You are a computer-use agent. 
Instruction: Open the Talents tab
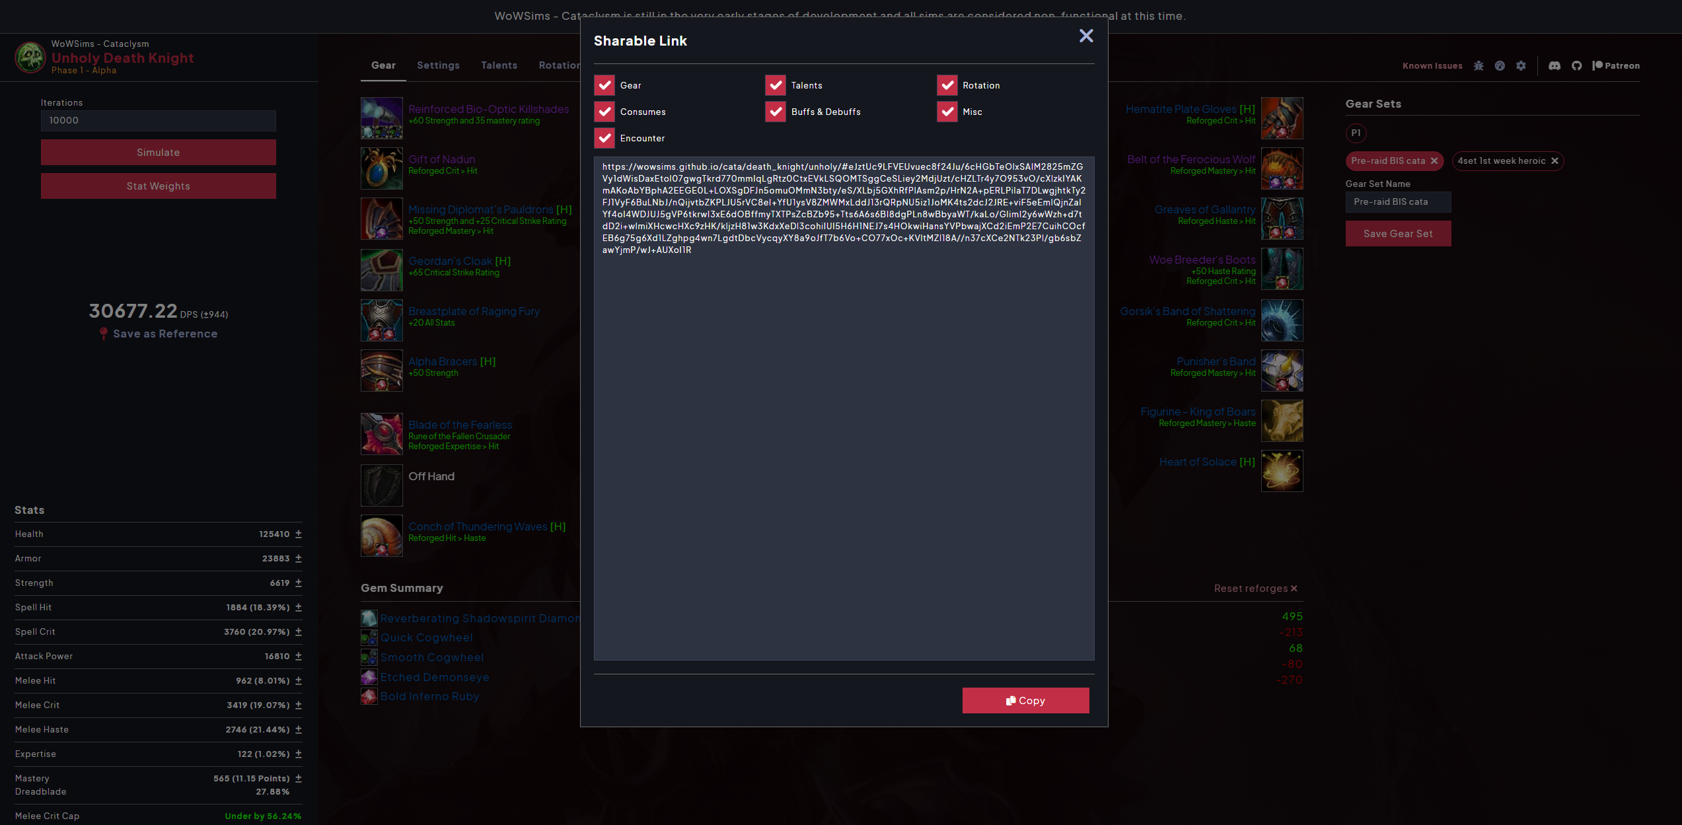tap(499, 65)
